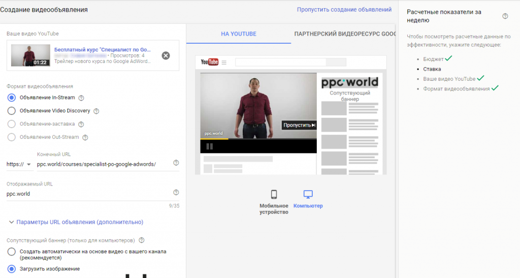This screenshot has height=278, width=520.
Task: Open help icon for Сопутствующий баннер
Action: (142, 240)
